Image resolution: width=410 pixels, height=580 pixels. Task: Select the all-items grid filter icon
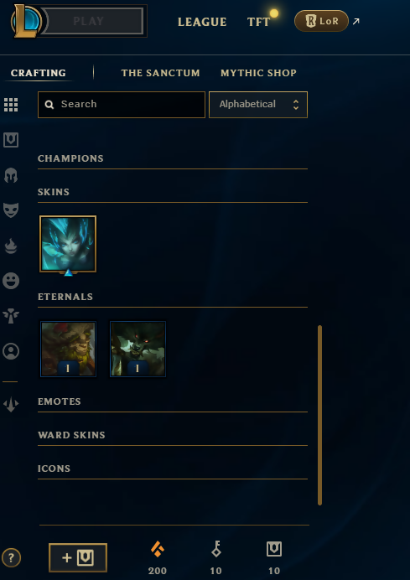click(x=11, y=105)
